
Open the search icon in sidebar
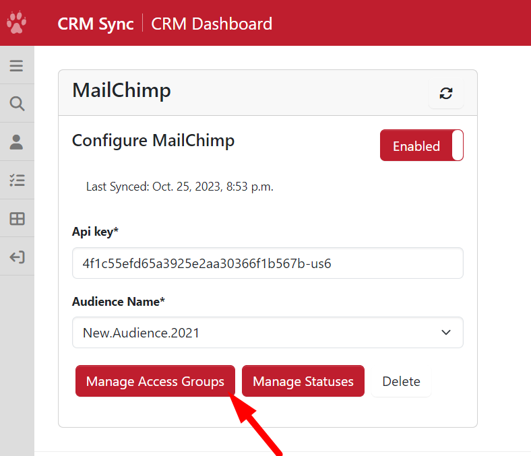pos(17,104)
